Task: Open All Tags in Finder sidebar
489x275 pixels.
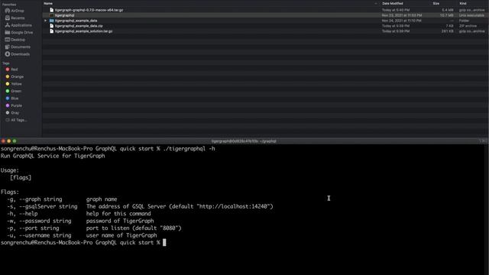Action: pyautogui.click(x=16, y=120)
